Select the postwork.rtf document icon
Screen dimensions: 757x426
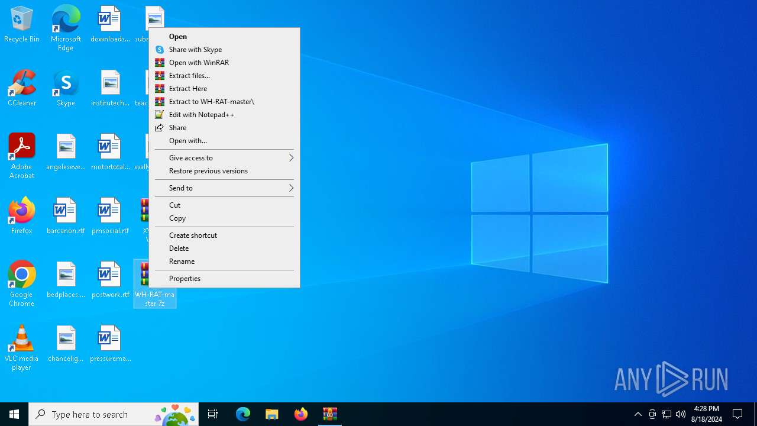110,280
